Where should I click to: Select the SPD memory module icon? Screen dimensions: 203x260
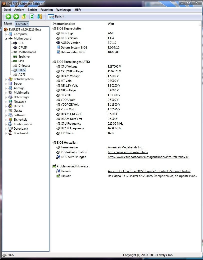tap(15, 61)
